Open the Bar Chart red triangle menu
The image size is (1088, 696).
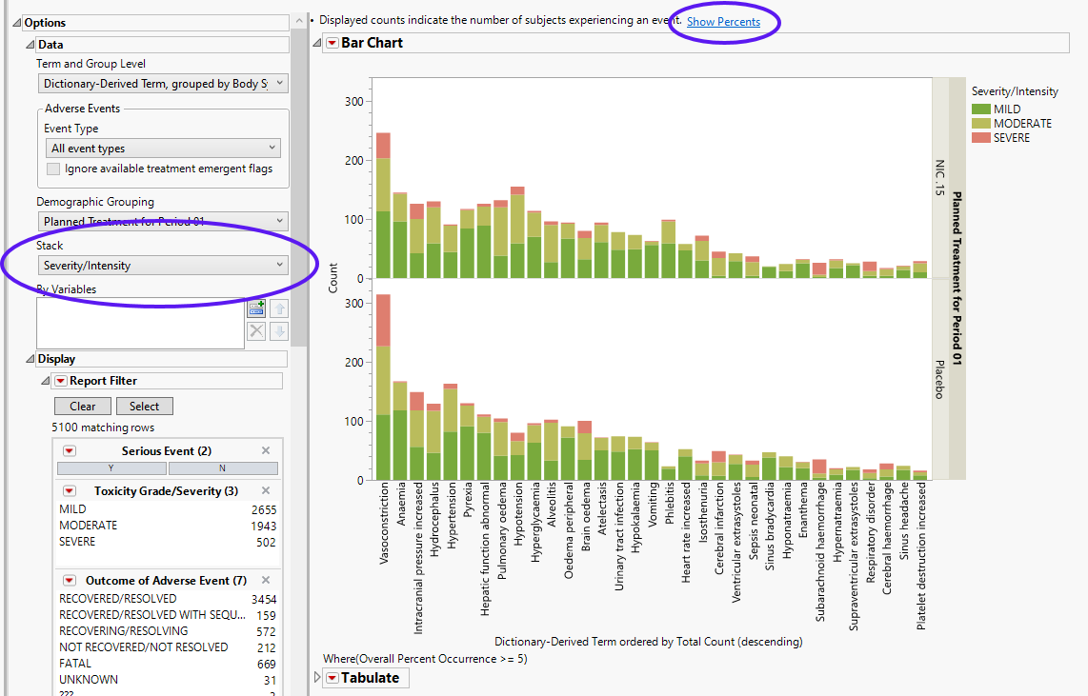coord(332,43)
